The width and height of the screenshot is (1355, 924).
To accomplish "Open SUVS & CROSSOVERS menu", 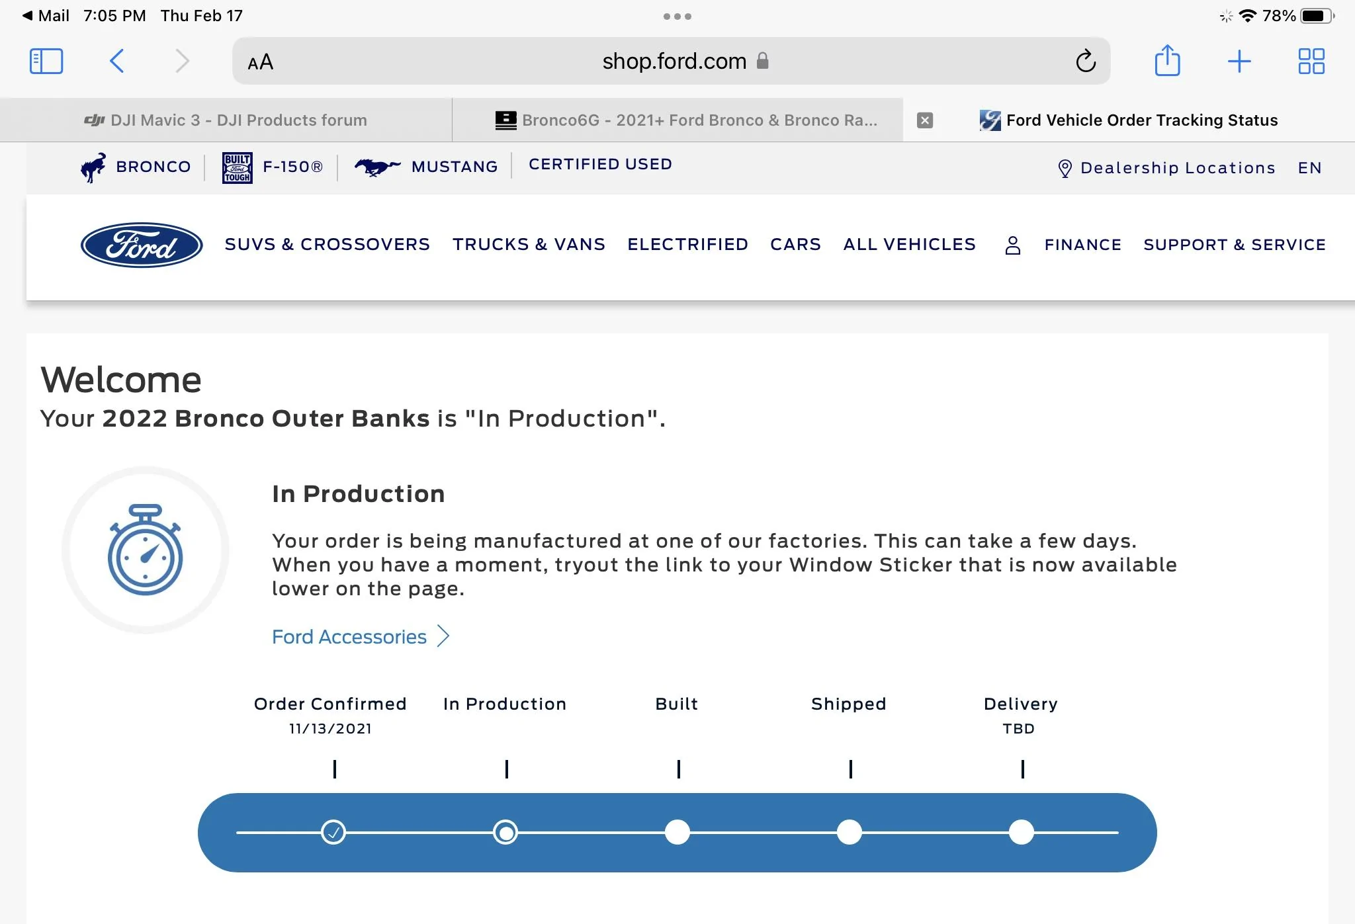I will tap(328, 244).
